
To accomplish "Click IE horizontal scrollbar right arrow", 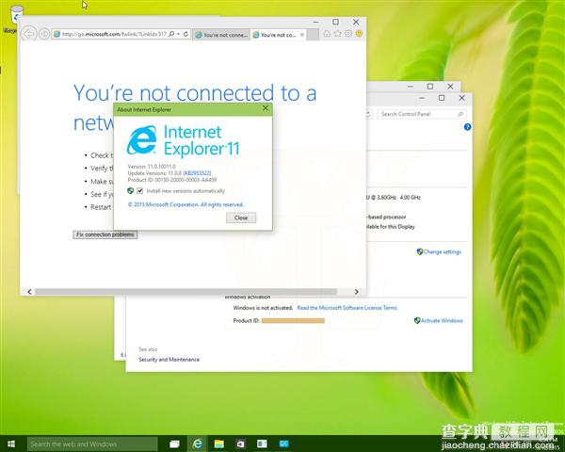I will 356,292.
